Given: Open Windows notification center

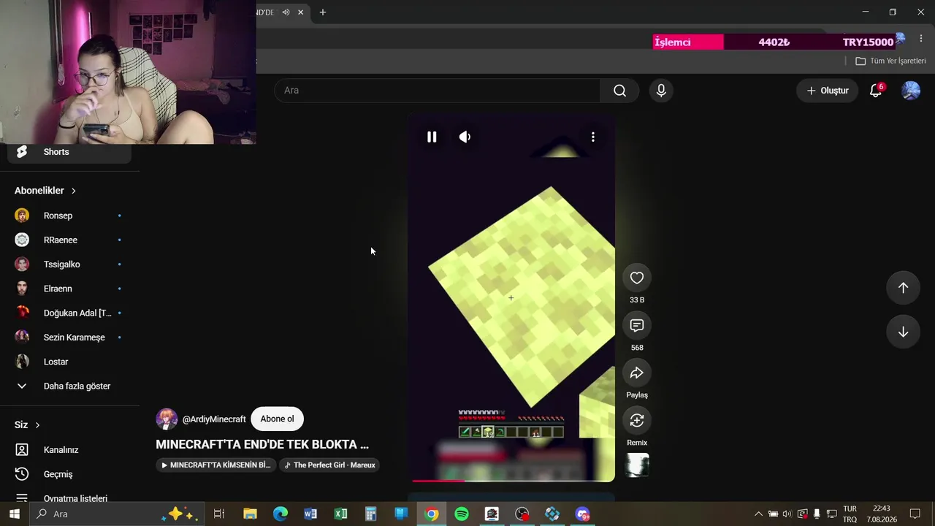Looking at the screenshot, I should pos(915,514).
